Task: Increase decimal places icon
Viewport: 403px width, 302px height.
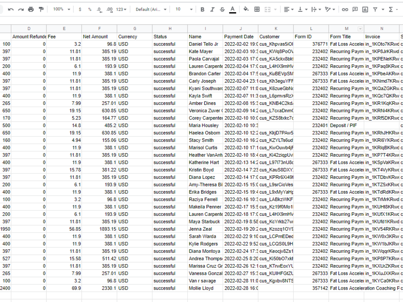Action: [110, 10]
